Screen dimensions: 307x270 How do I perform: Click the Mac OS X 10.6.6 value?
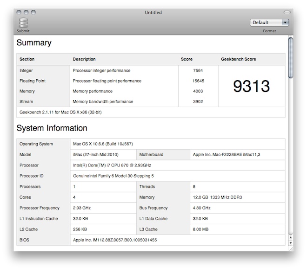(106, 144)
